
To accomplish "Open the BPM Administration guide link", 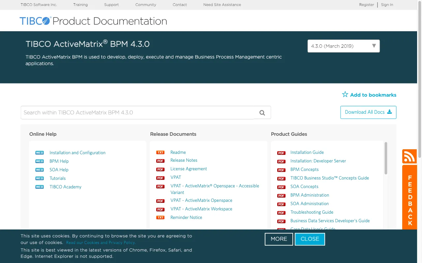I will point(310,195).
